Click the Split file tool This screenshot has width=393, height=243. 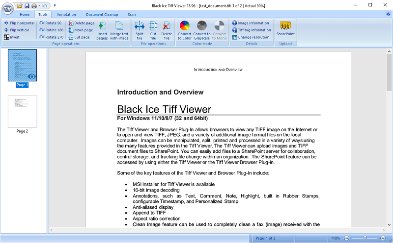140,30
